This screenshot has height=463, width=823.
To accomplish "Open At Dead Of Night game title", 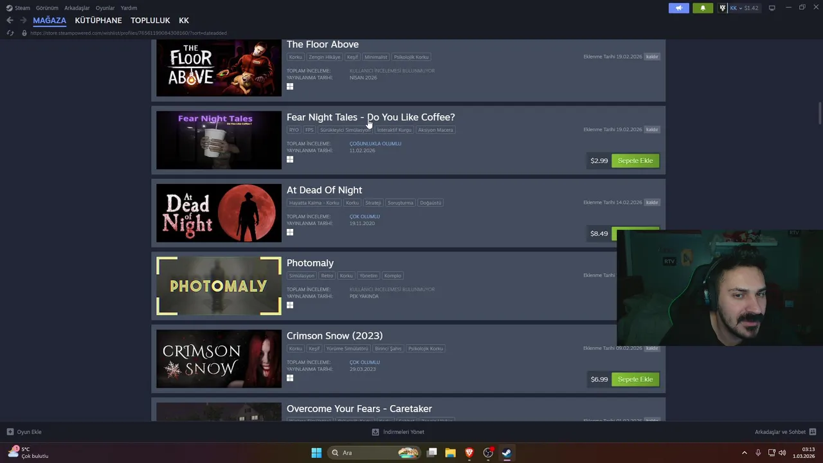I will [x=324, y=190].
